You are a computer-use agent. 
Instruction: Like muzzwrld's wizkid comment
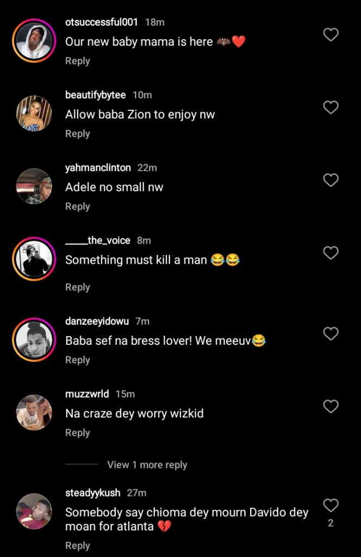tap(331, 406)
